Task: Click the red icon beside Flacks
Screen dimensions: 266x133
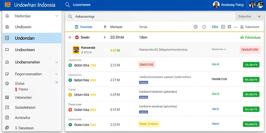Action: [x=16, y=89]
